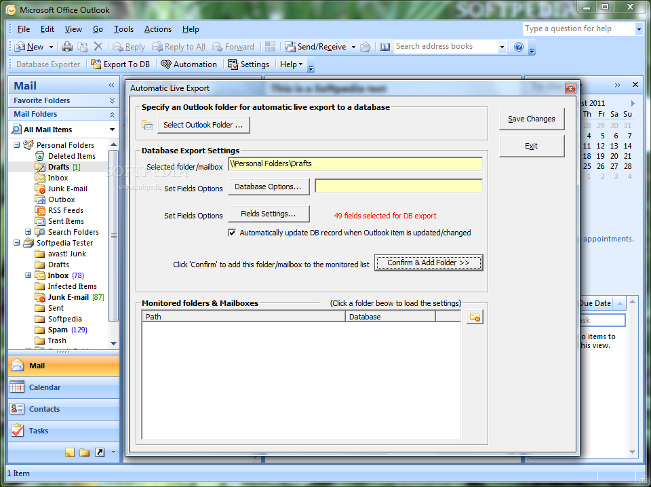Screen dimensions: 651x487
Task: Click the Print icon in the toolbar
Action: 67,47
